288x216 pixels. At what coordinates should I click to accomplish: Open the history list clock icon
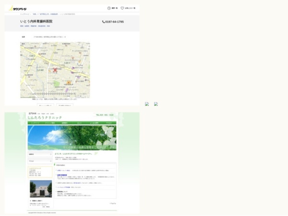click(x=109, y=8)
